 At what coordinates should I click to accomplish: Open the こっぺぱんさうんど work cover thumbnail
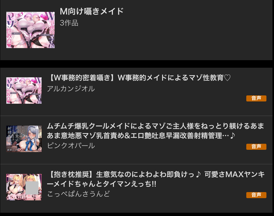(x=24, y=187)
